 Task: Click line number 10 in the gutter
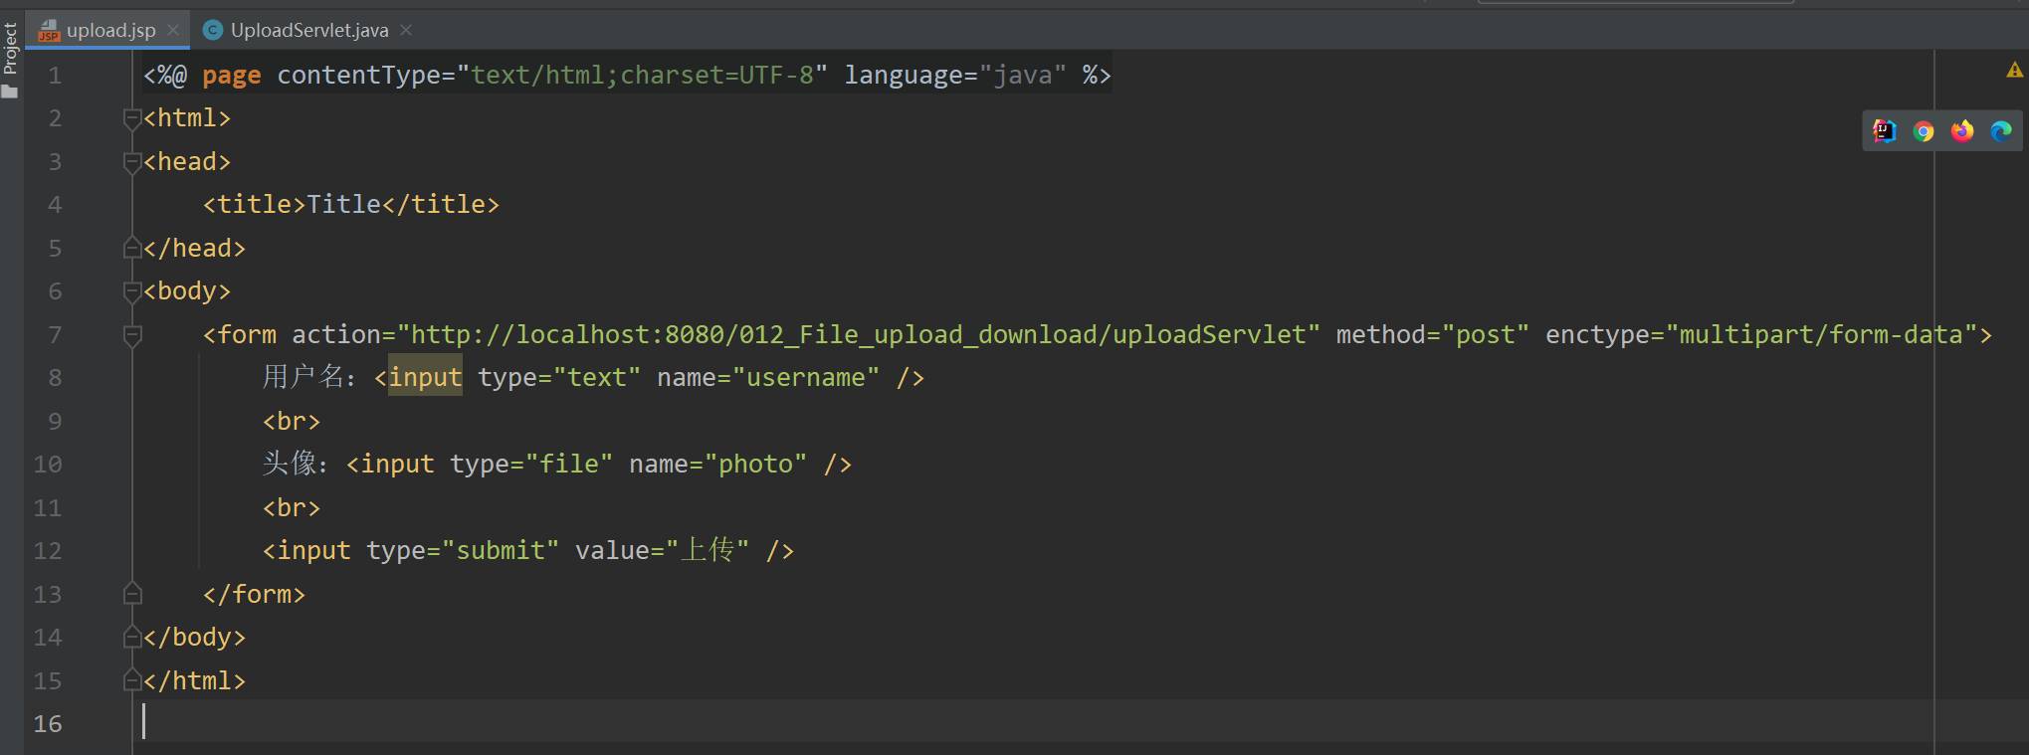coord(48,465)
